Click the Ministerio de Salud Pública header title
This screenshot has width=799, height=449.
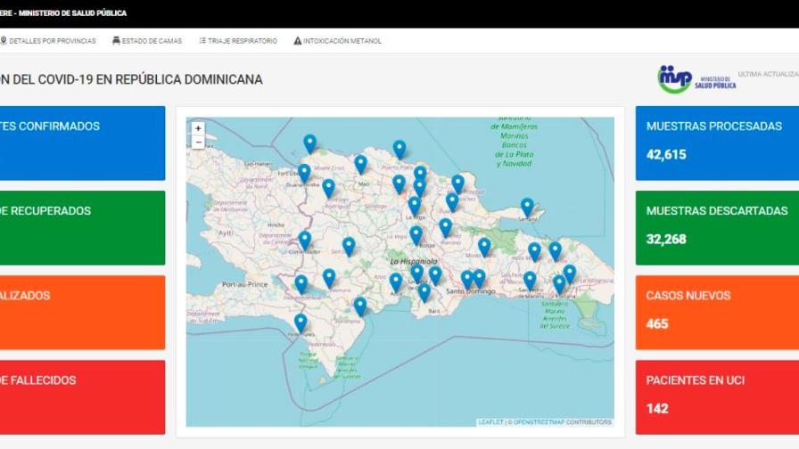63,13
